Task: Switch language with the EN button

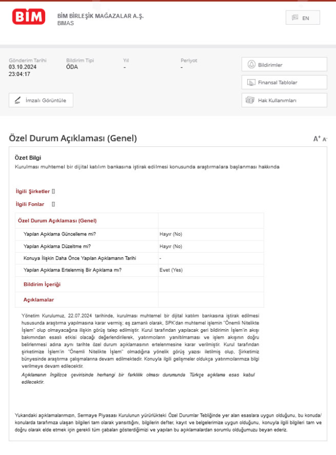Action: [x=302, y=18]
